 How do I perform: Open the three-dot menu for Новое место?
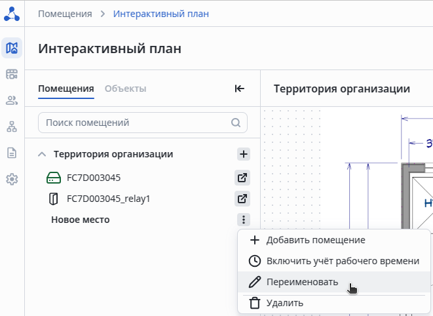pyautogui.click(x=243, y=220)
